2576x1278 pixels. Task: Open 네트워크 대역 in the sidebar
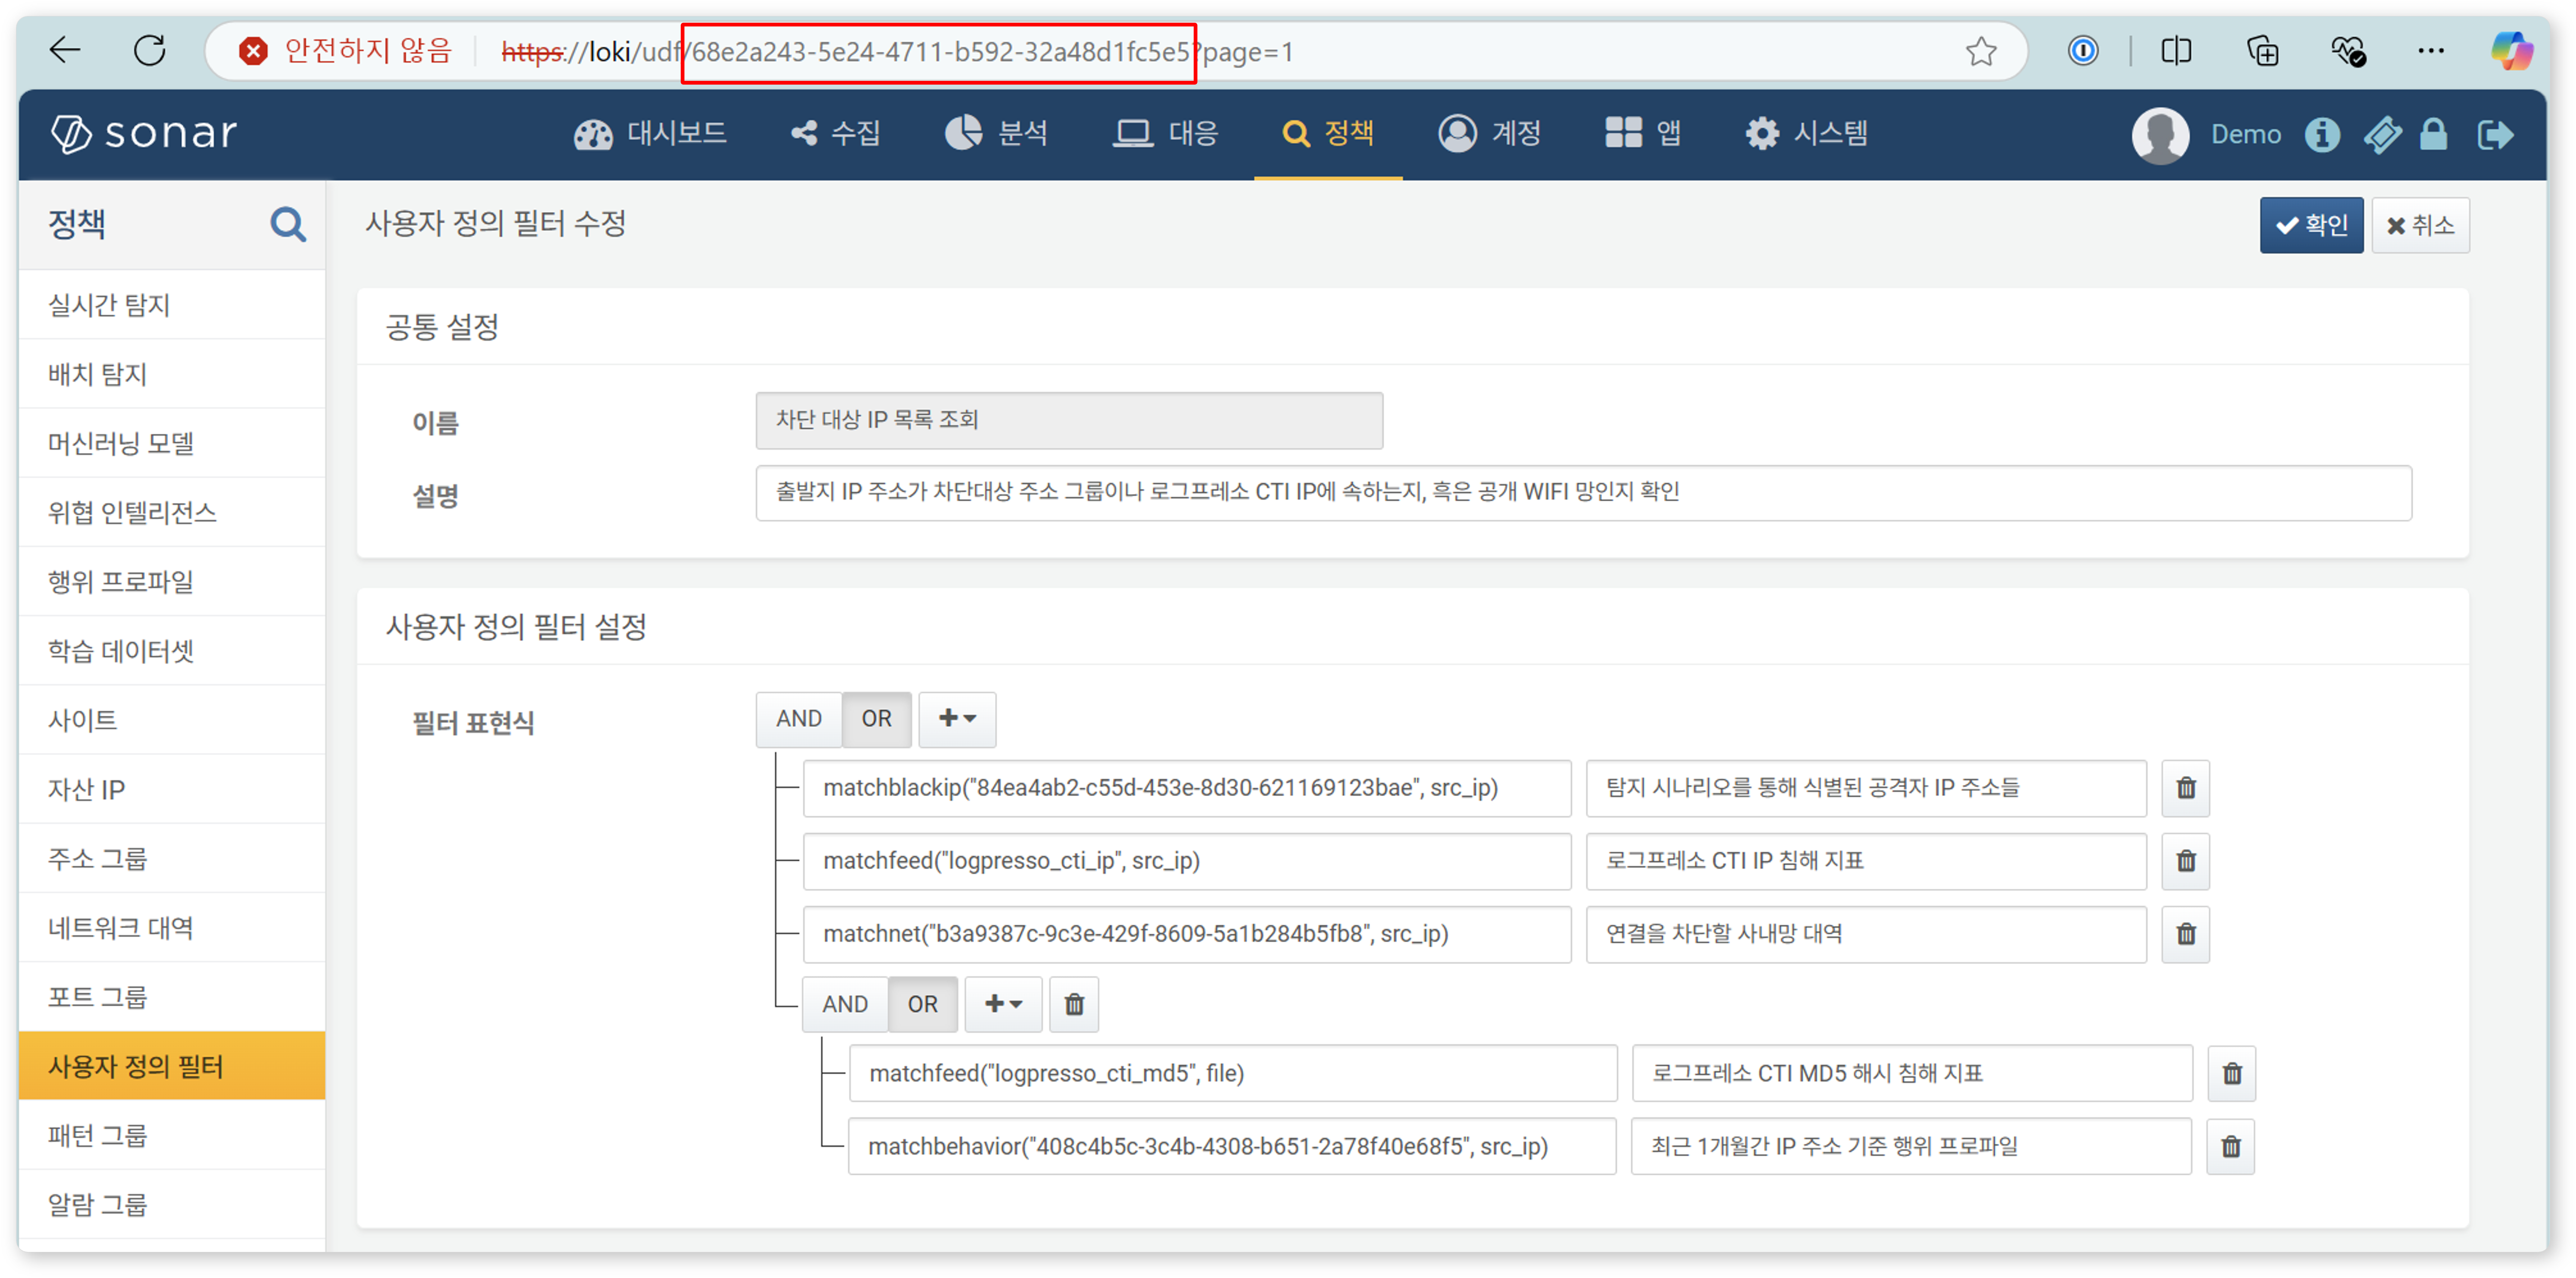(x=172, y=928)
